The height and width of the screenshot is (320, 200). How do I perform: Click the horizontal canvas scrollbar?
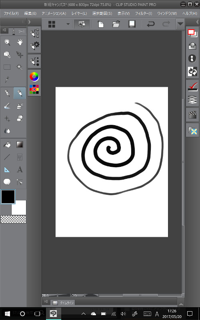(x=140, y=295)
